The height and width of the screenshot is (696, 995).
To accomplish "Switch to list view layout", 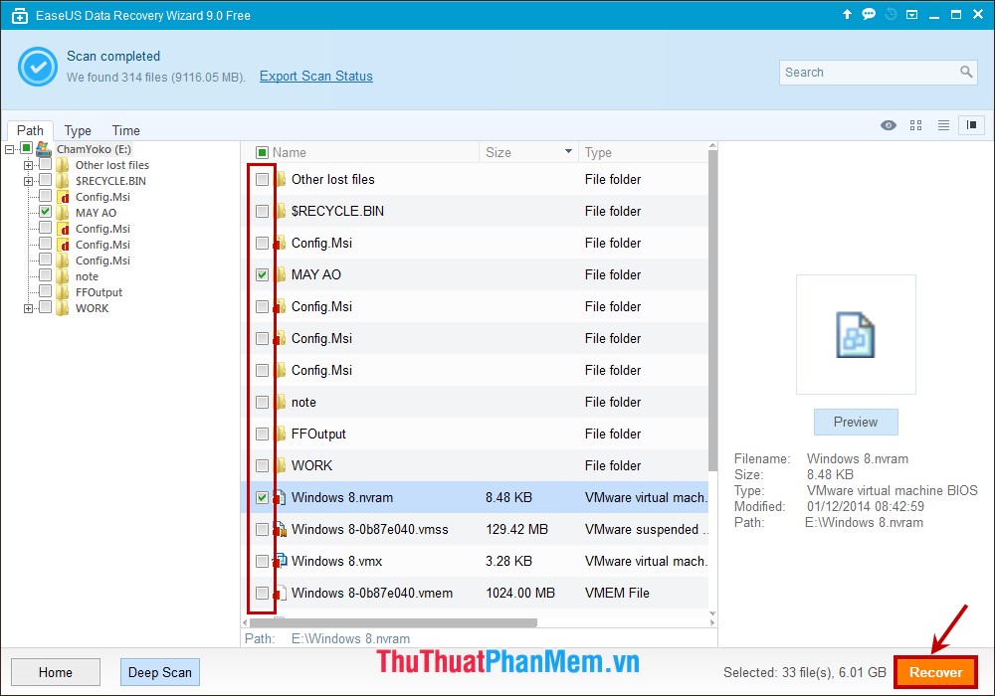I will coord(942,125).
